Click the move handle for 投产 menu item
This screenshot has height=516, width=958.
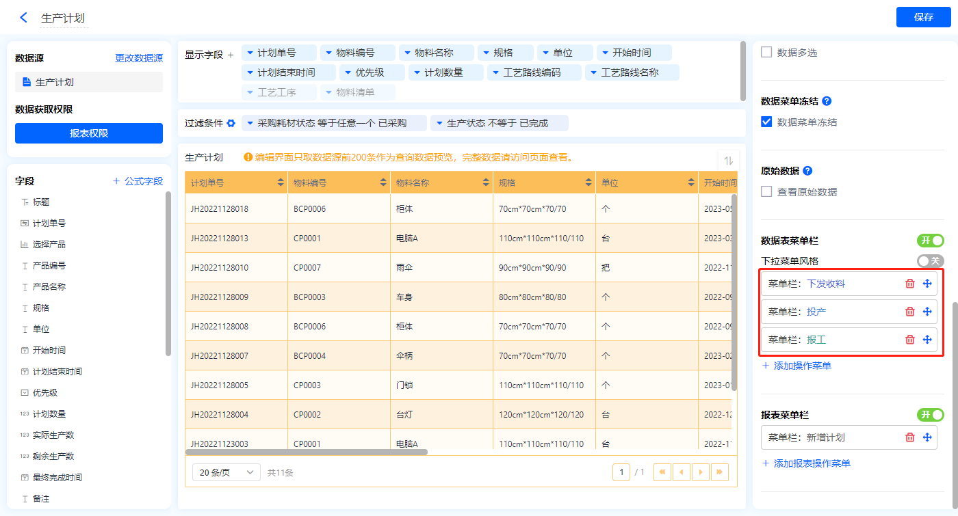pos(927,312)
